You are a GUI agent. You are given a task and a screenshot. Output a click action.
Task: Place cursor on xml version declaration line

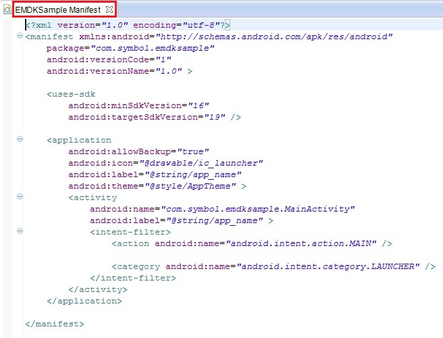pos(128,25)
